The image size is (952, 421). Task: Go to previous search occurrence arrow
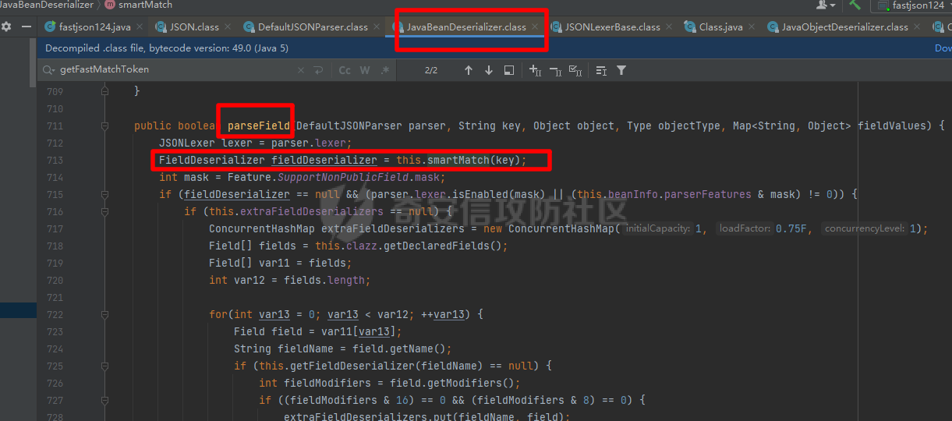tap(468, 70)
